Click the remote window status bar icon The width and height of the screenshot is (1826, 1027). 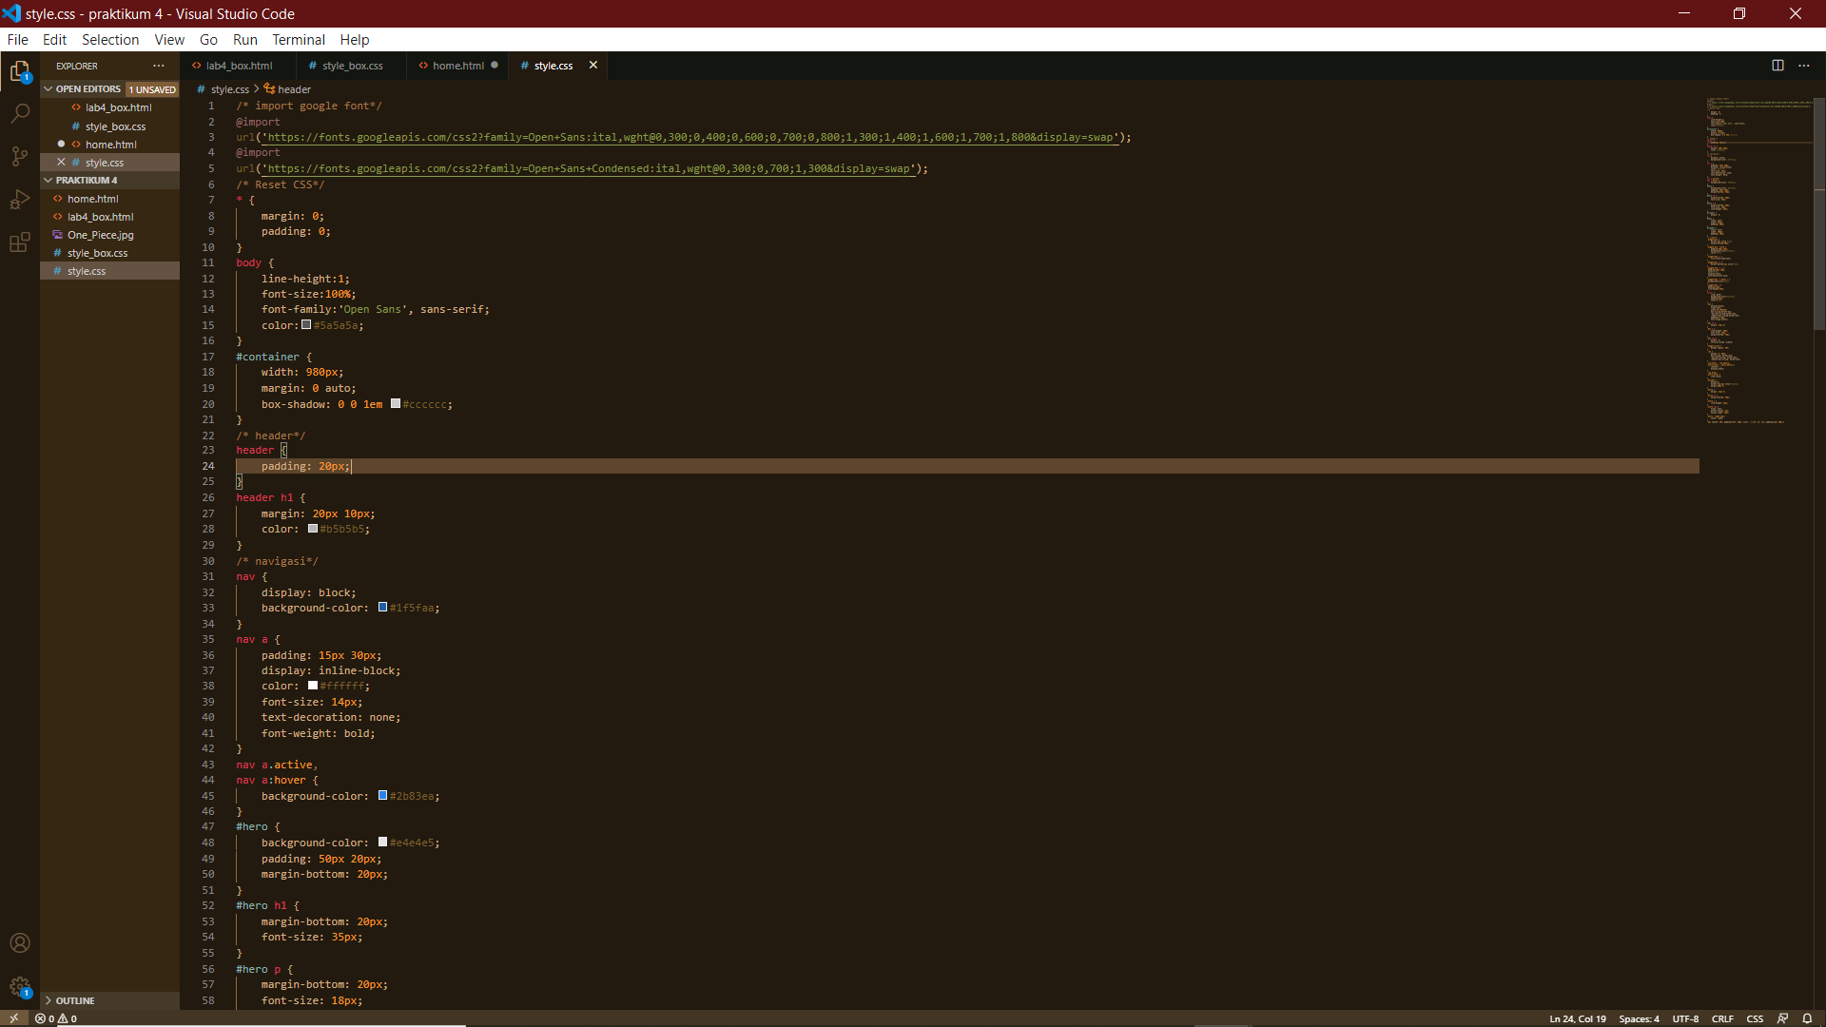point(14,1018)
